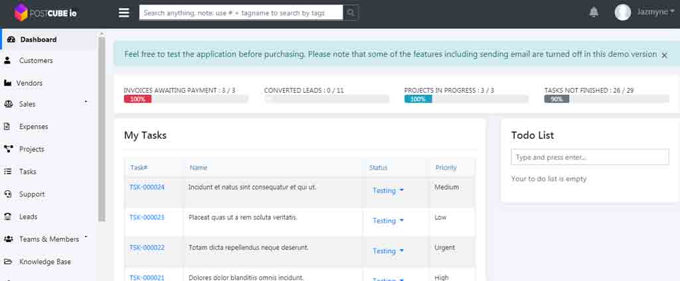Click the Knowledge Base folder icon

click(x=7, y=262)
